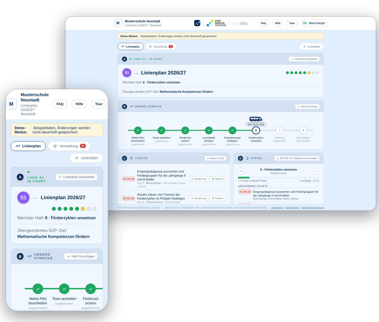379x322 pixels.
Task: Open the Haftungsausschluss footer link
Action: click(x=312, y=208)
